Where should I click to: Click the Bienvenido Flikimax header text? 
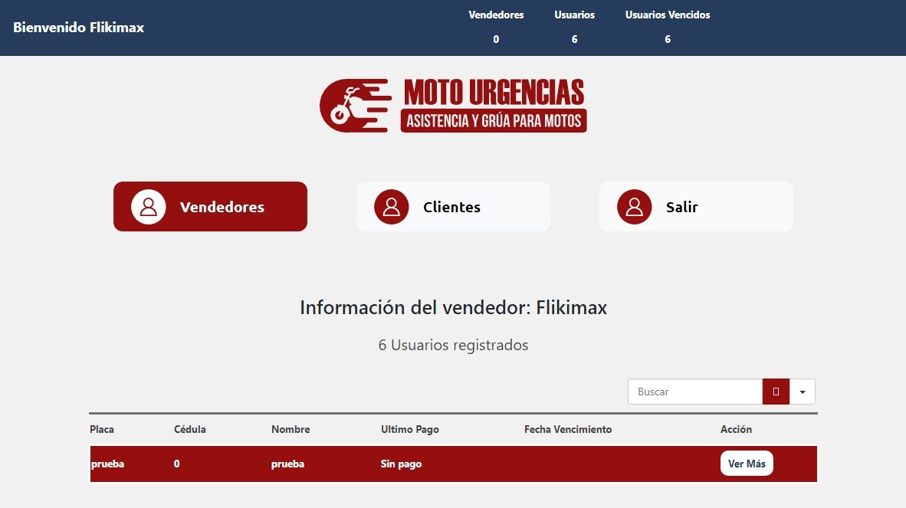(79, 27)
